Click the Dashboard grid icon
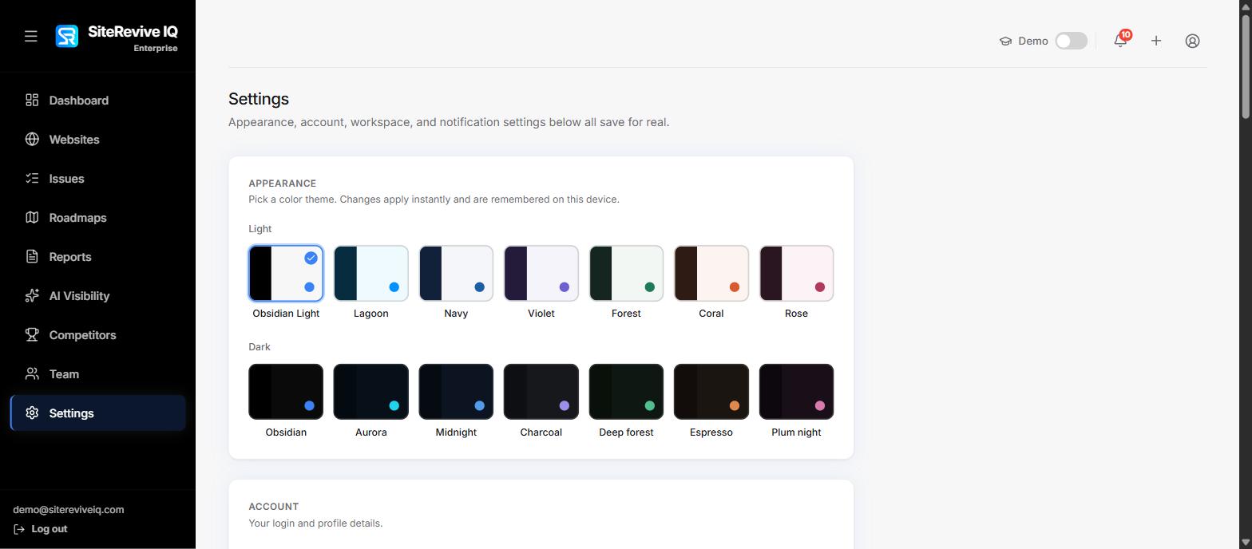Image resolution: width=1252 pixels, height=549 pixels. (32, 100)
